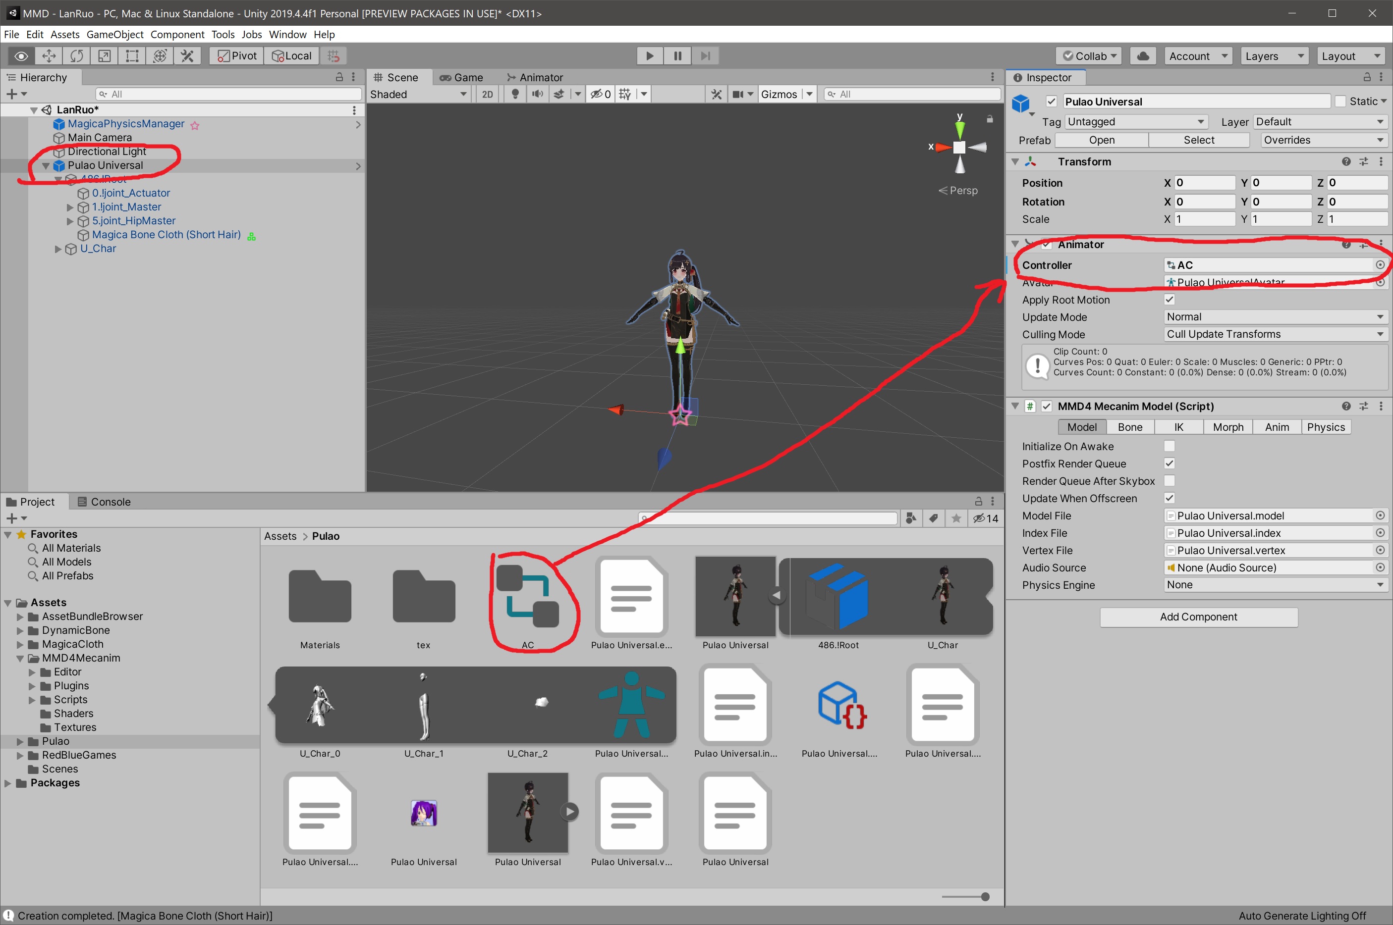1393x925 pixels.
Task: Expand the 1.!joint_Master tree item
Action: click(70, 207)
